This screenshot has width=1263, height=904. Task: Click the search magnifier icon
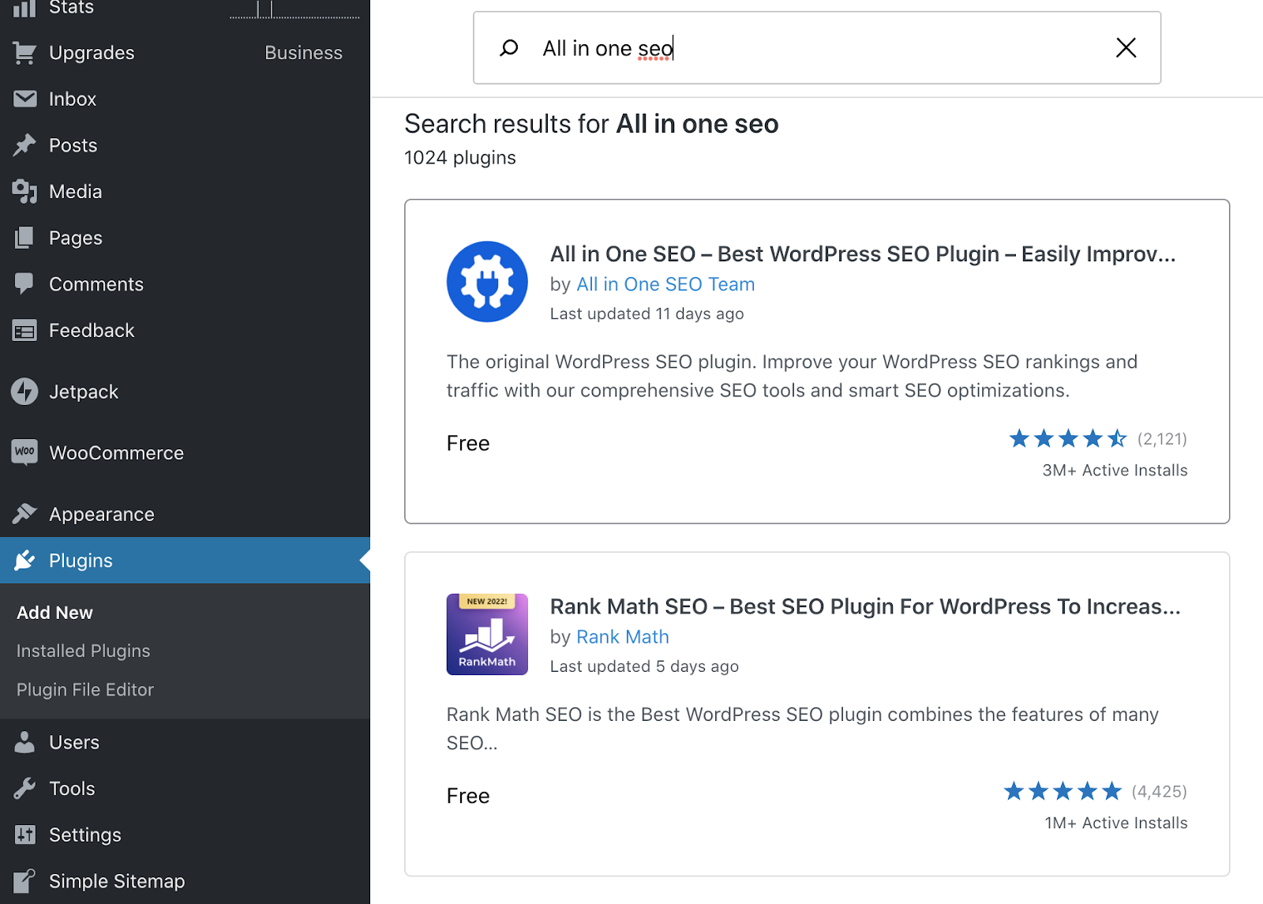coord(509,48)
